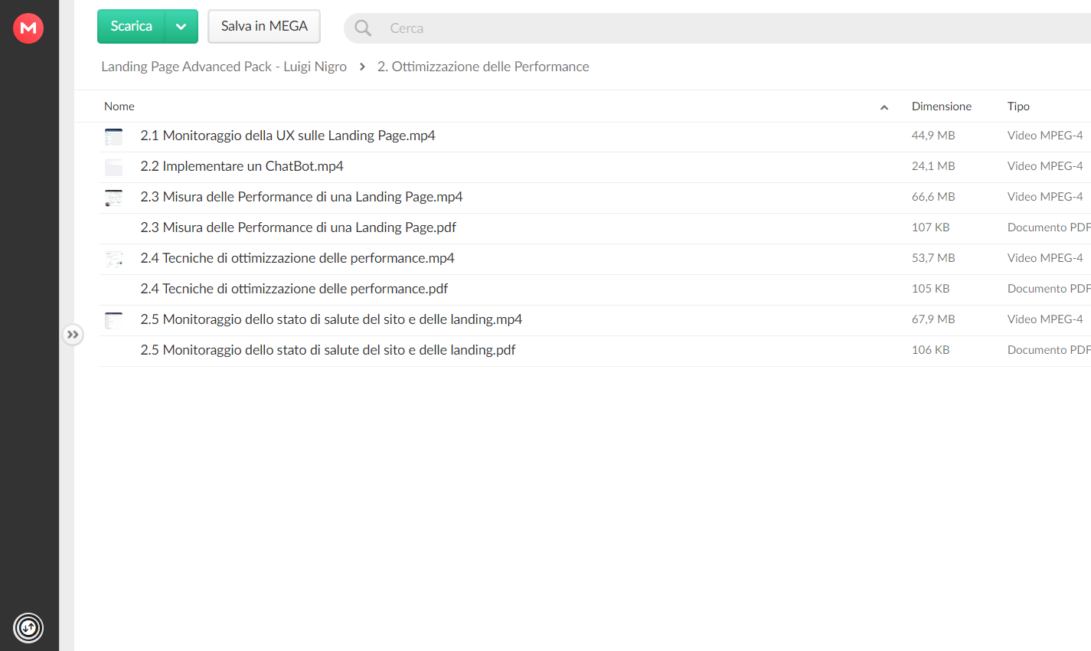Click the 66,6 MB size cell
The image size is (1091, 651).
point(933,197)
